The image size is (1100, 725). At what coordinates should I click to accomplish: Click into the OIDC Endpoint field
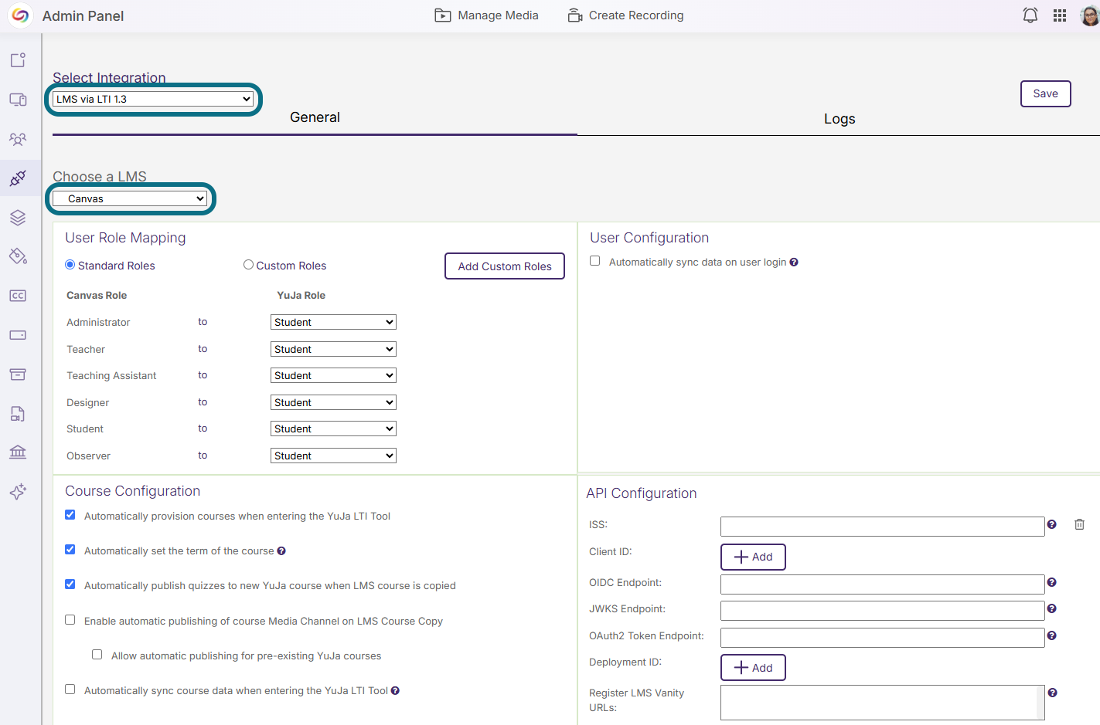tap(882, 584)
